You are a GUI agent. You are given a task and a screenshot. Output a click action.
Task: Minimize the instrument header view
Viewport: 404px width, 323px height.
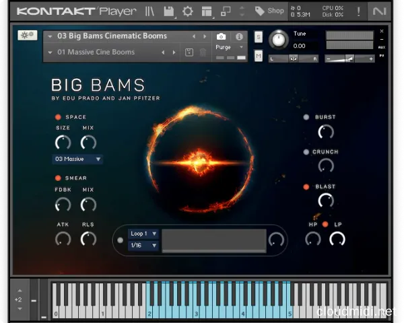point(382,40)
